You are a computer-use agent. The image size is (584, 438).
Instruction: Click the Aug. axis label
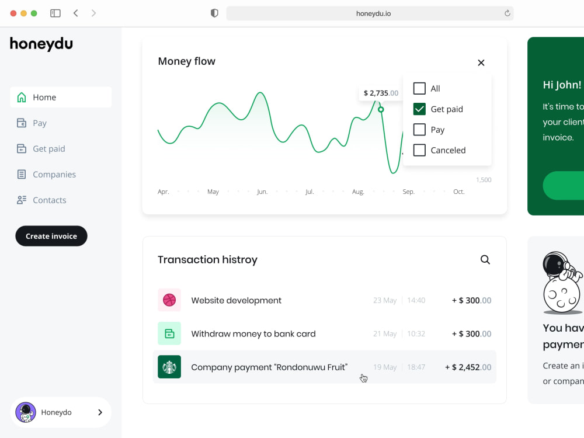pyautogui.click(x=358, y=192)
